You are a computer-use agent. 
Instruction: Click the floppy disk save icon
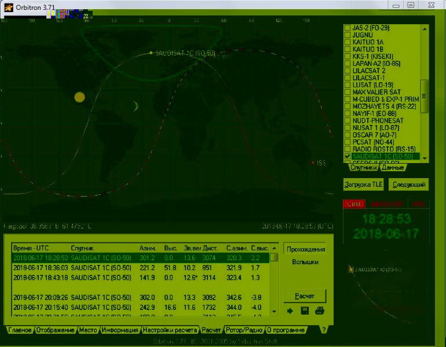click(x=305, y=312)
